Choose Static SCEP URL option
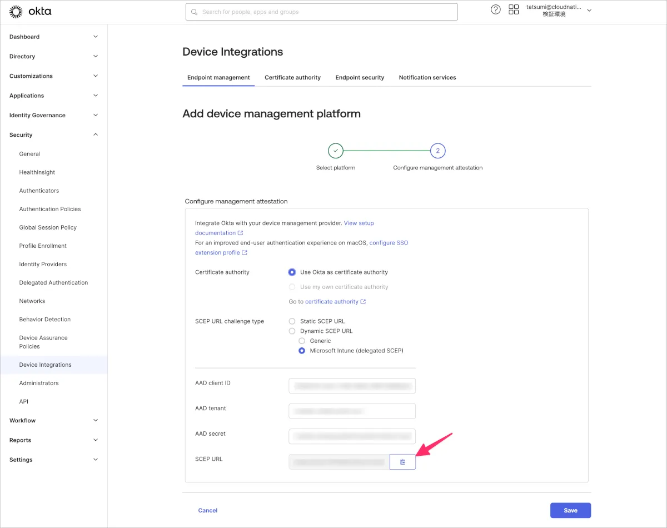The height and width of the screenshot is (528, 667). click(x=292, y=321)
